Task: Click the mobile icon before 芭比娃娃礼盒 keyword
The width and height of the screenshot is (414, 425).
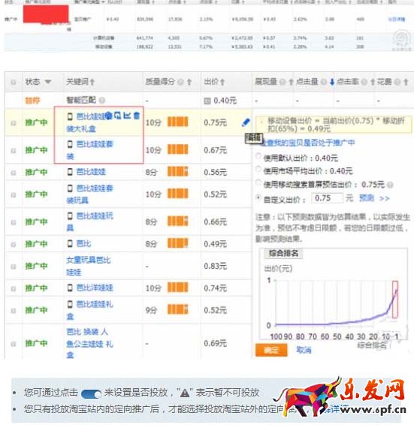Action: (x=70, y=304)
